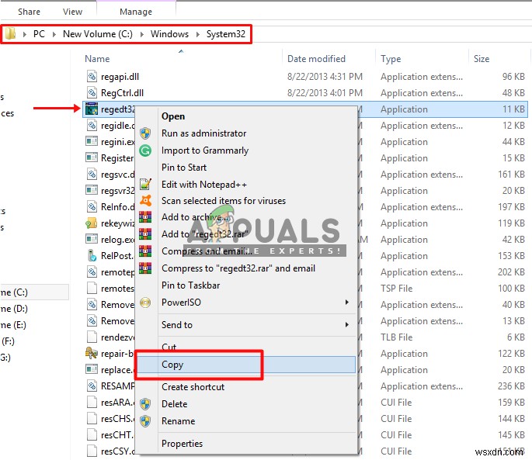Click the regapi.dll file icon
Viewport: 532px width, 460px height.
[x=92, y=76]
